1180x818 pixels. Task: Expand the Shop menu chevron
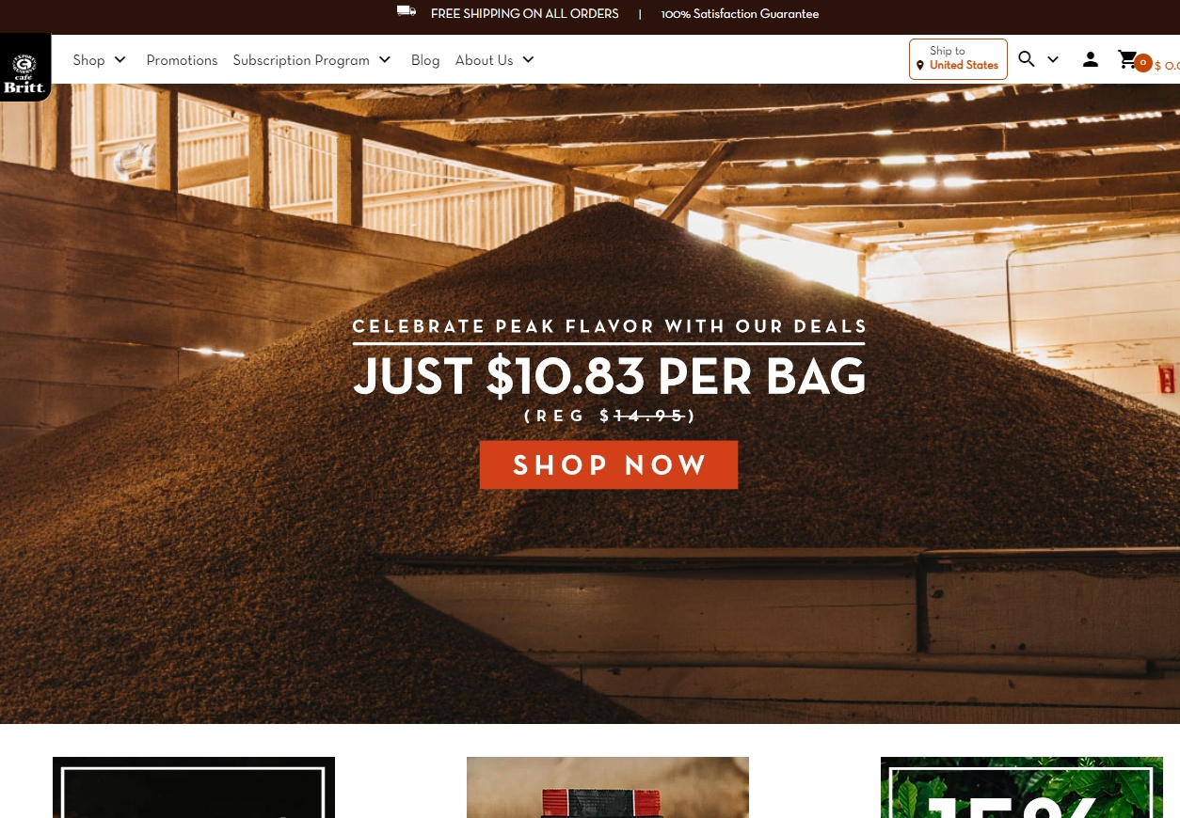point(120,59)
